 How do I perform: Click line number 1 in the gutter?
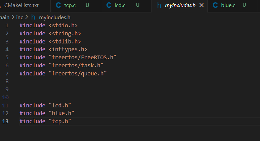tap(7, 26)
